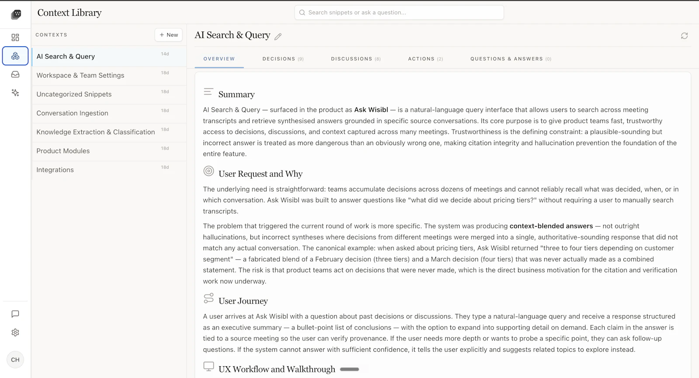
Task: Click the Summary heading
Action: coord(236,95)
